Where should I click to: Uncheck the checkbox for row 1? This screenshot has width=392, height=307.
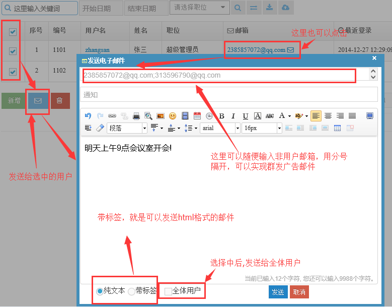pyautogui.click(x=13, y=51)
